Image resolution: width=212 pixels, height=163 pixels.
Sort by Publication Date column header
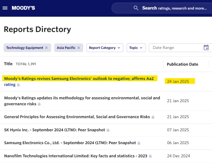pyautogui.click(x=182, y=64)
